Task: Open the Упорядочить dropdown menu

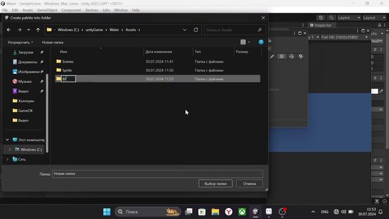Action: (20, 42)
